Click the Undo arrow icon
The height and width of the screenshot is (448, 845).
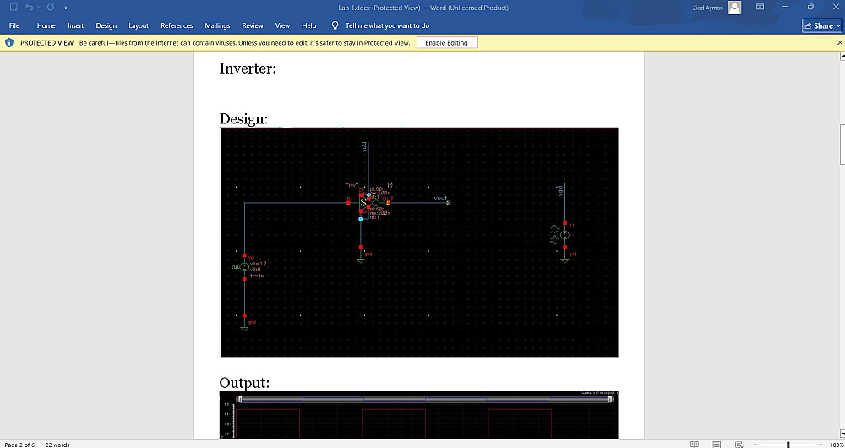click(x=29, y=8)
